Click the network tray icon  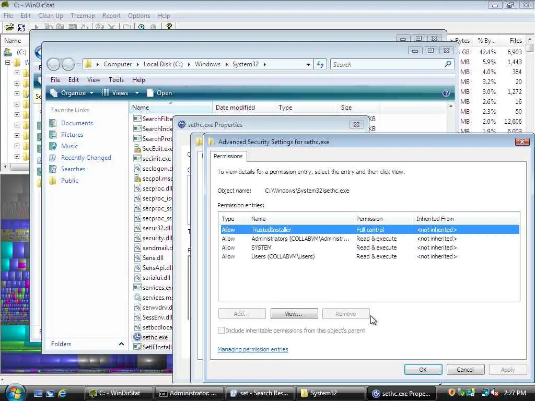point(485,393)
